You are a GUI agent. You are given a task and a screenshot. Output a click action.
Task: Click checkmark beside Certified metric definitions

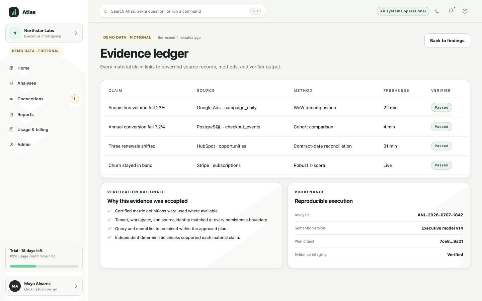109,211
